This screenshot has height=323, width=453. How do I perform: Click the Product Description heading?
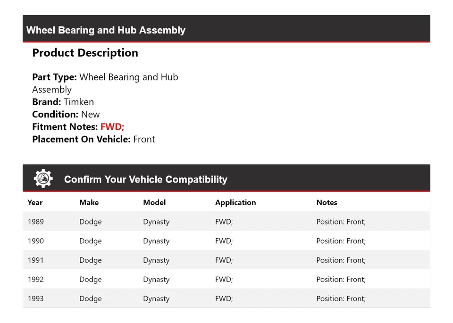[85, 53]
